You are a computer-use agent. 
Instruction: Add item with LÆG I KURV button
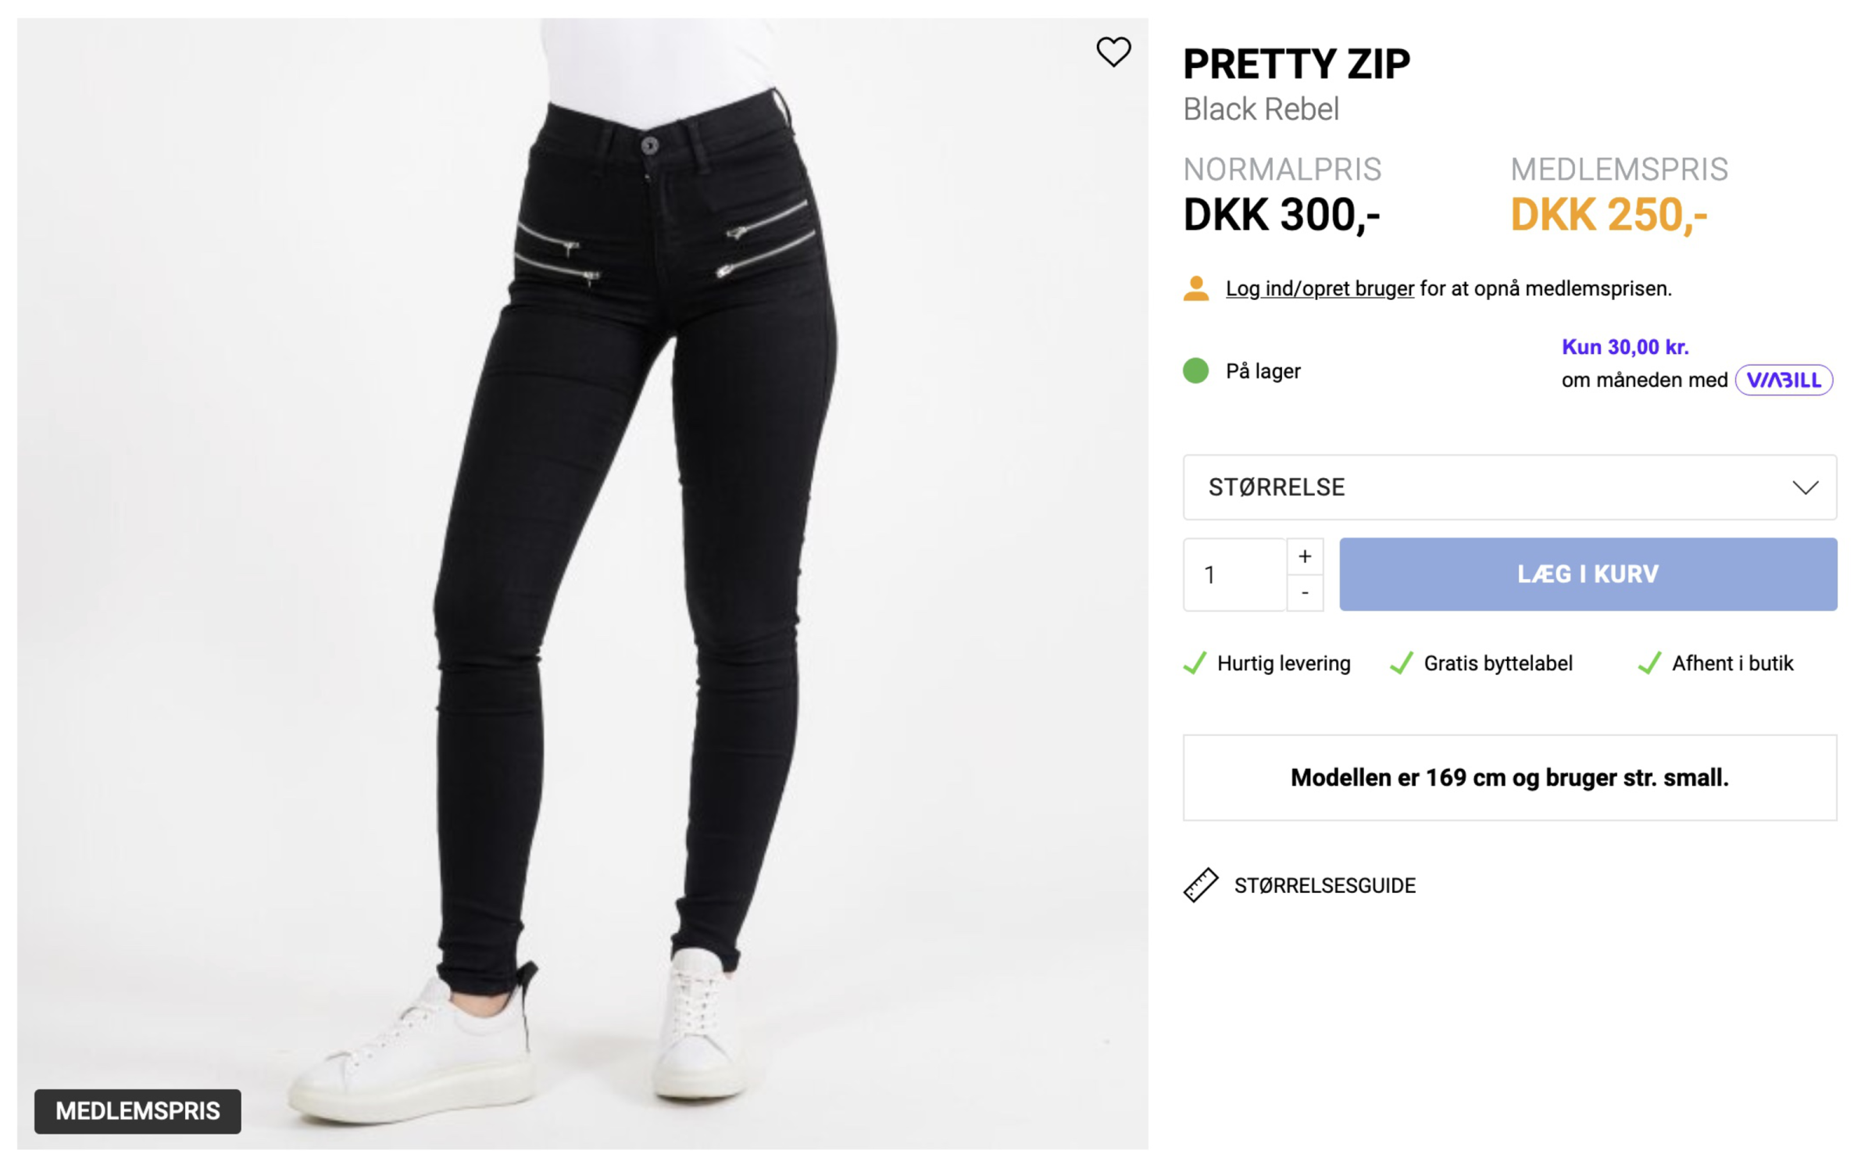(x=1588, y=574)
